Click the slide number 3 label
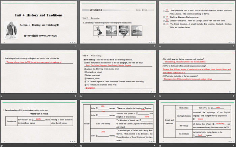 pyautogui.click(x=233, y=46)
